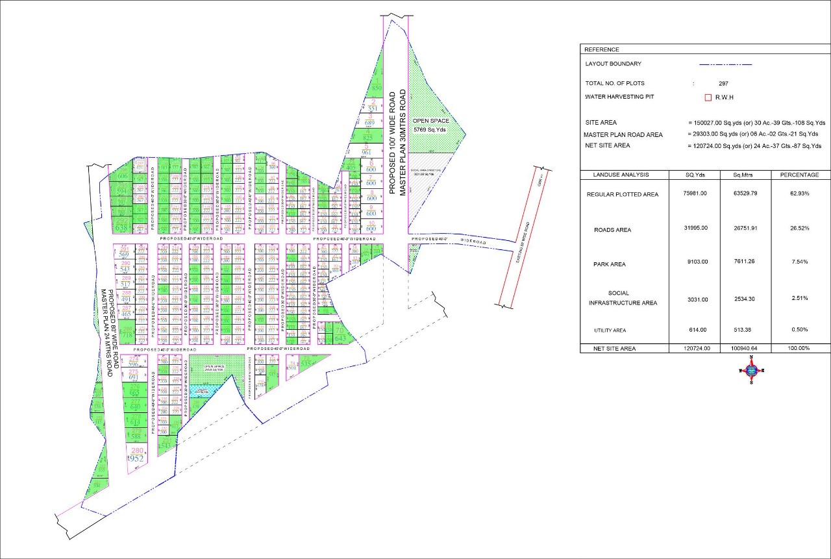Select plot 280 with area 952
This screenshot has height=559, width=831.
(x=137, y=454)
